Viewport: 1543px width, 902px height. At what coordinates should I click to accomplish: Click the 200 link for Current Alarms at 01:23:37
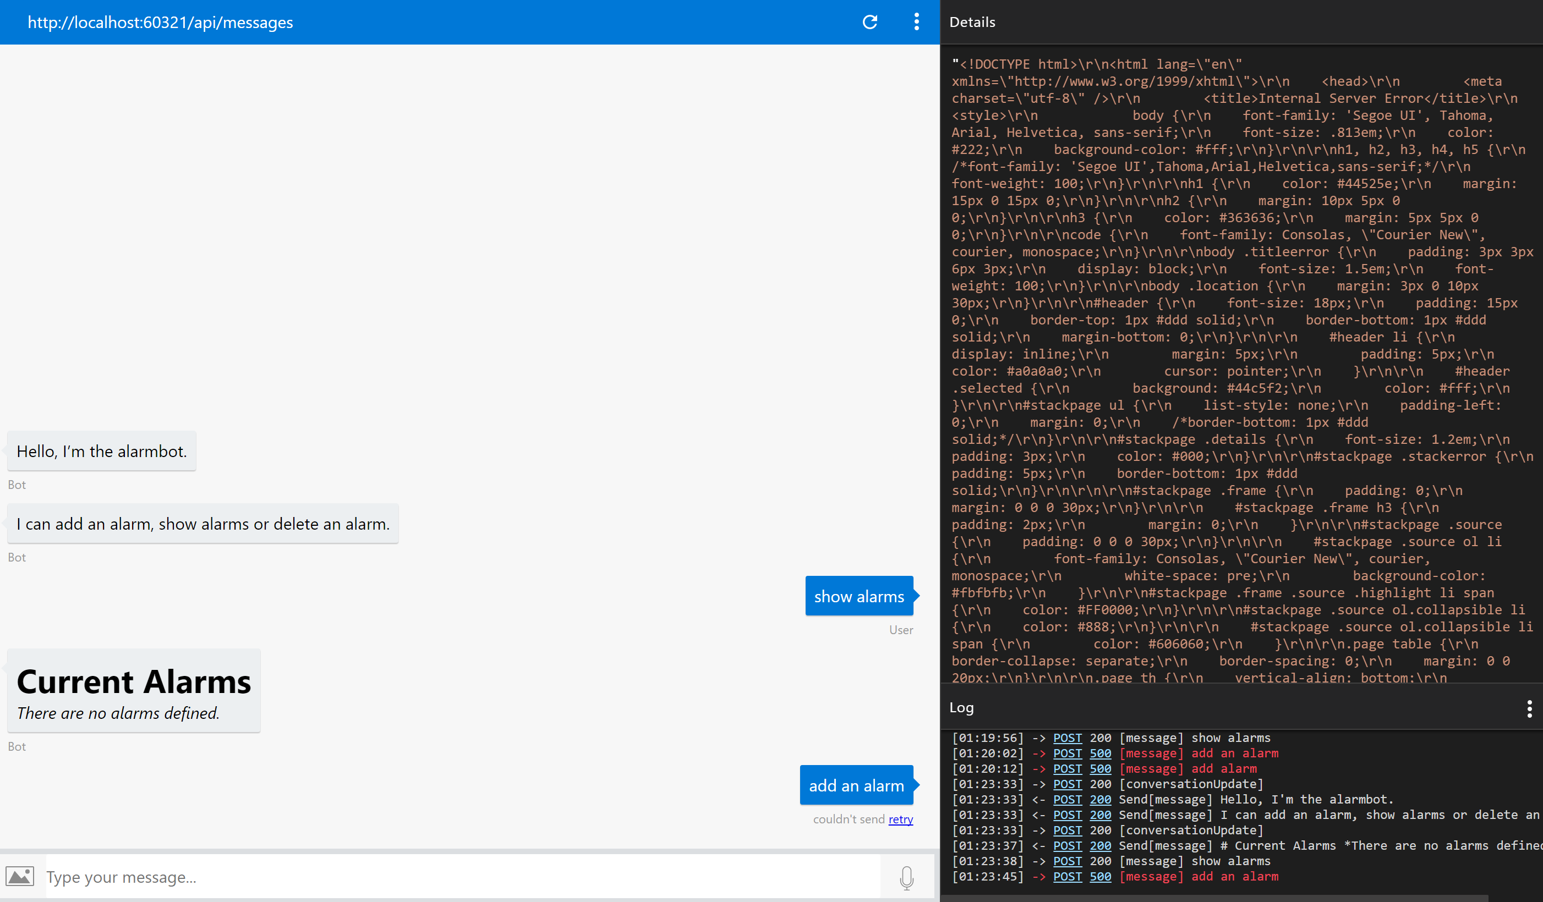[1101, 845]
